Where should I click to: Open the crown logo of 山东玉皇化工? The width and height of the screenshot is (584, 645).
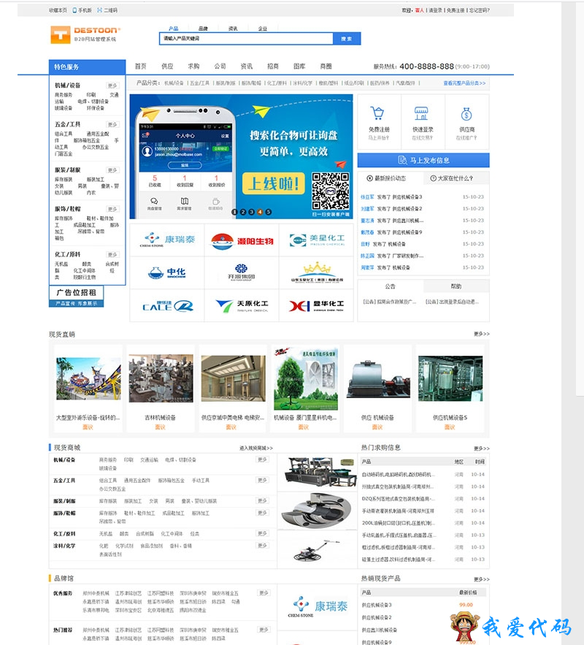[316, 272]
